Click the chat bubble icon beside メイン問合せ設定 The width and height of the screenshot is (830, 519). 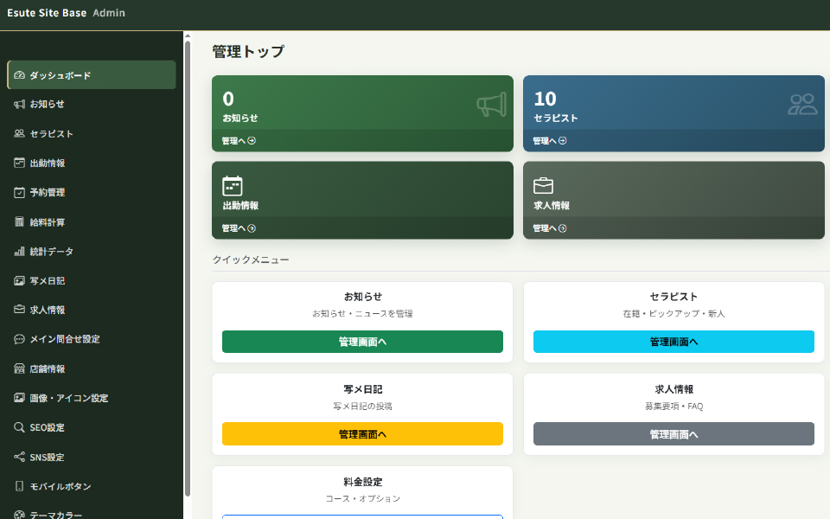pyautogui.click(x=20, y=339)
